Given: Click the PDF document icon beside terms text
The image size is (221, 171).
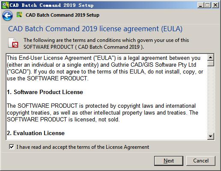Looking at the screenshot, I should pos(13,43).
